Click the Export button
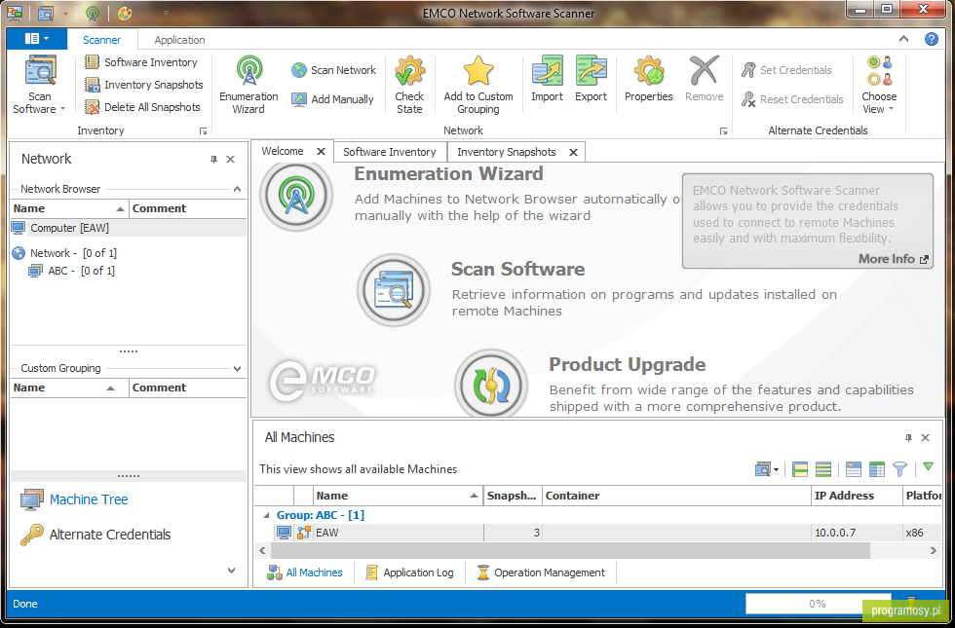955x628 pixels. [x=591, y=79]
